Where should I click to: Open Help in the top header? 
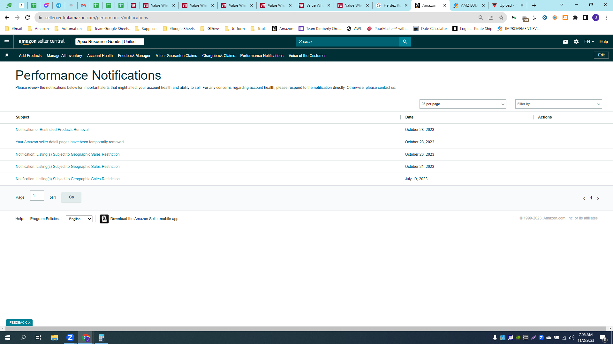pyautogui.click(x=603, y=42)
